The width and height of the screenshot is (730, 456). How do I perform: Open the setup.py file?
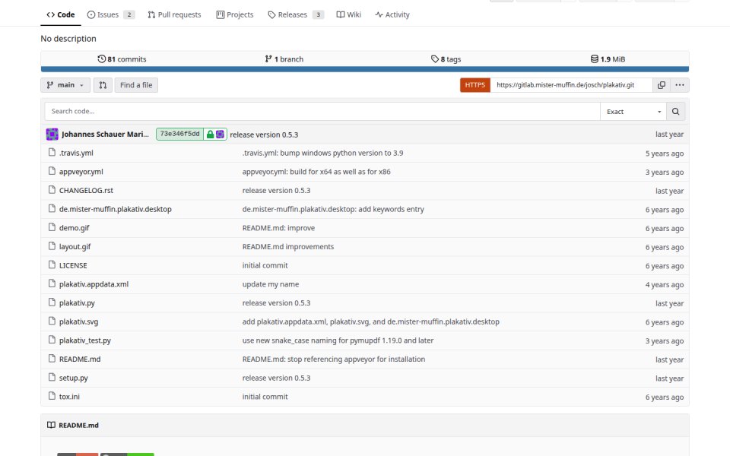74,378
